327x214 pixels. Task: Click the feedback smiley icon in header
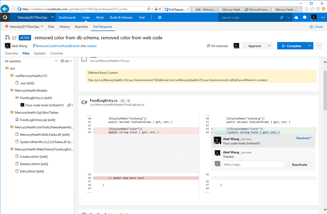(x=305, y=18)
